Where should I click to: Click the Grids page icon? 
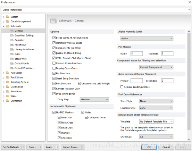tap(12, 54)
